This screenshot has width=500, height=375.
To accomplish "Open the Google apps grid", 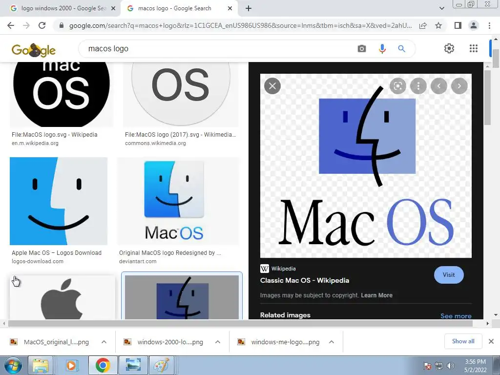I will point(474,48).
